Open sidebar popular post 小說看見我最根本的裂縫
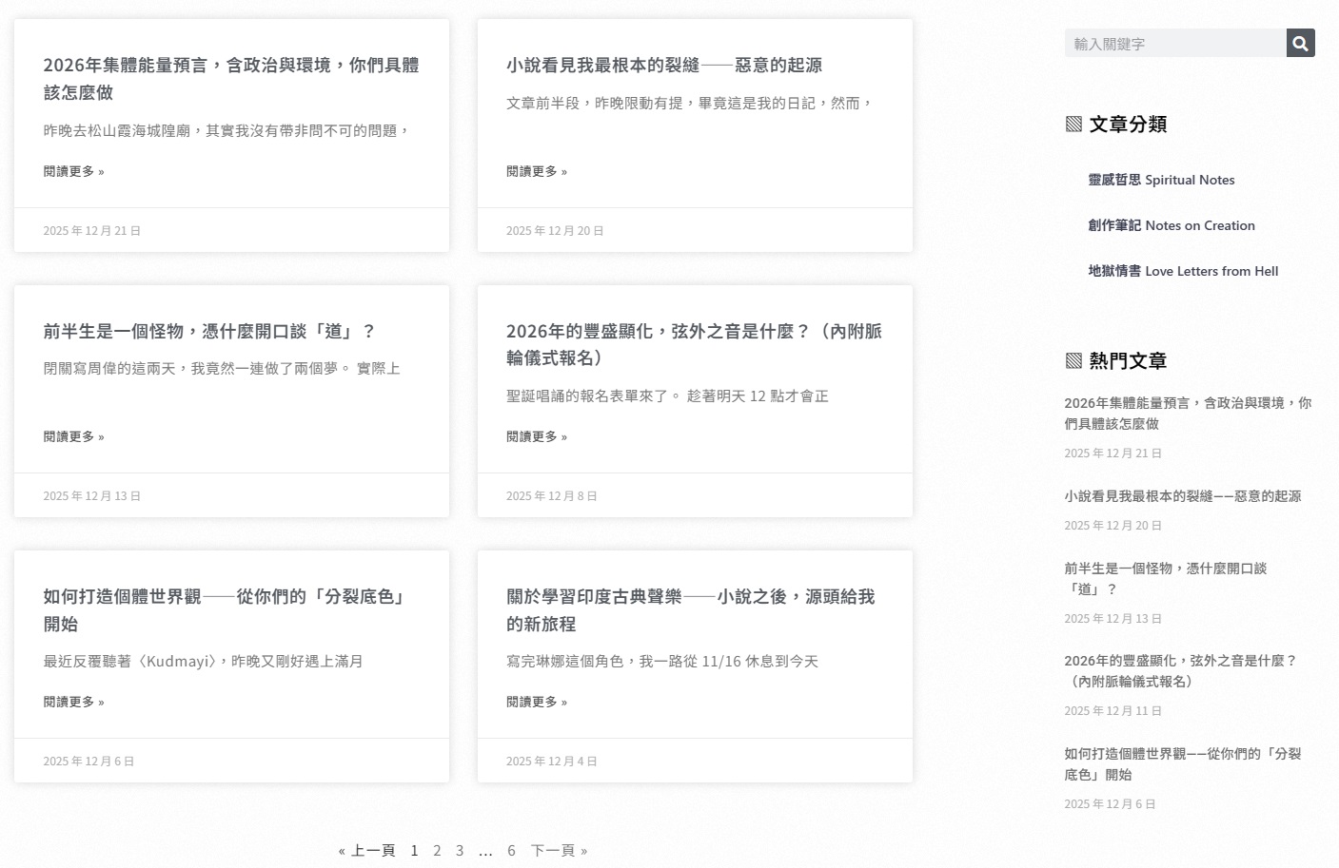 pyautogui.click(x=1183, y=495)
